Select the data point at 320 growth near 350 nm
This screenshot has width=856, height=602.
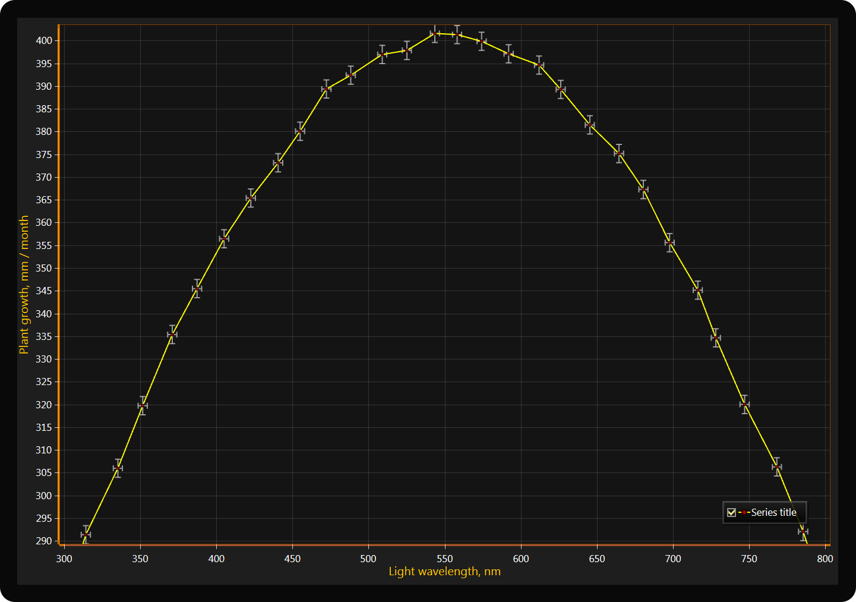pyautogui.click(x=143, y=406)
